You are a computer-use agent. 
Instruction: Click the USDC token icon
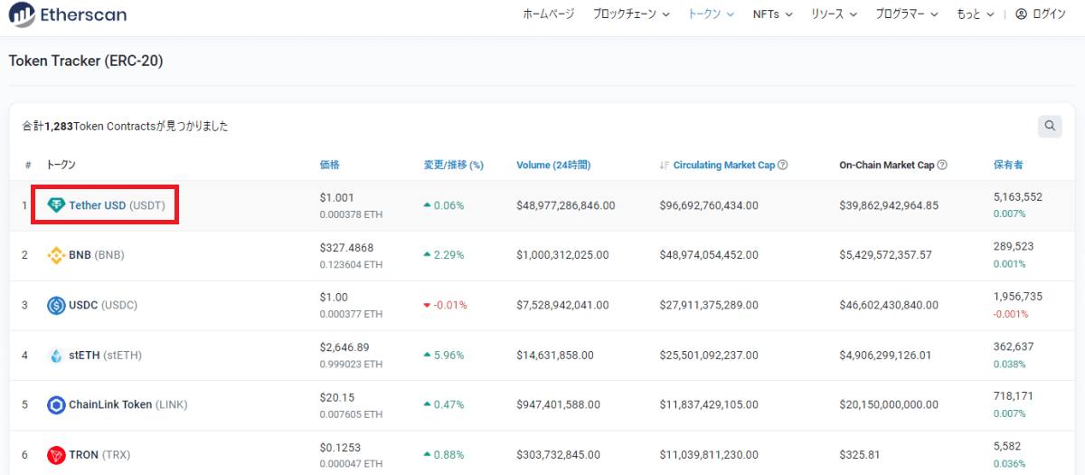coord(56,305)
